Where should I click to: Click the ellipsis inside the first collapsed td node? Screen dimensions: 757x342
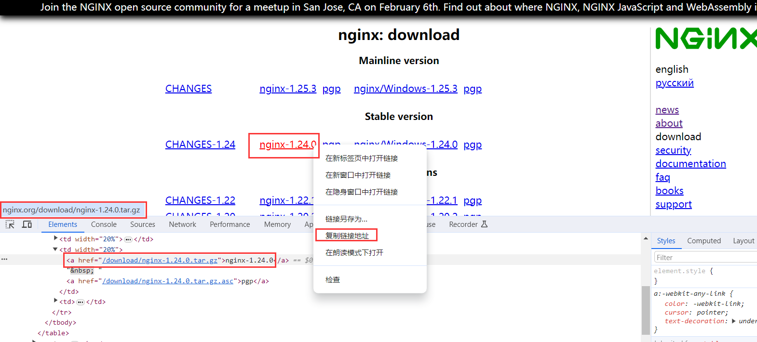pos(128,239)
